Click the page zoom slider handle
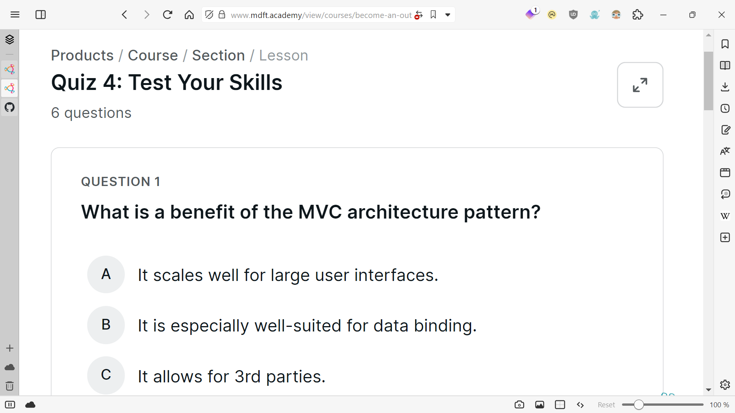 638,405
